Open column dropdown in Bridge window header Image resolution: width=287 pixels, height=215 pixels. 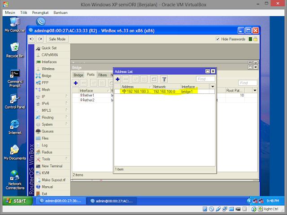(x=255, y=91)
